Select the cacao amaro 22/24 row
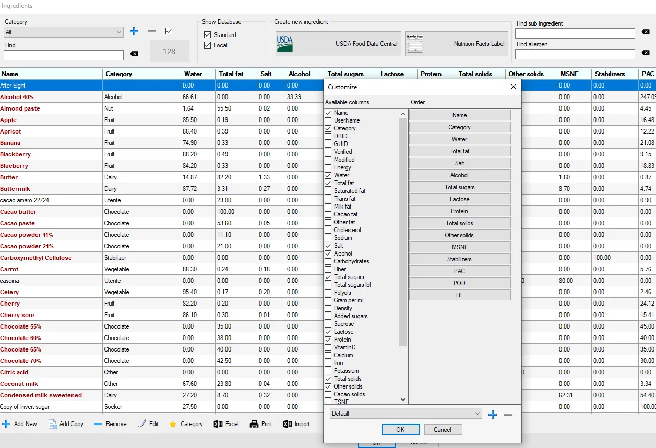 pyautogui.click(x=162, y=200)
